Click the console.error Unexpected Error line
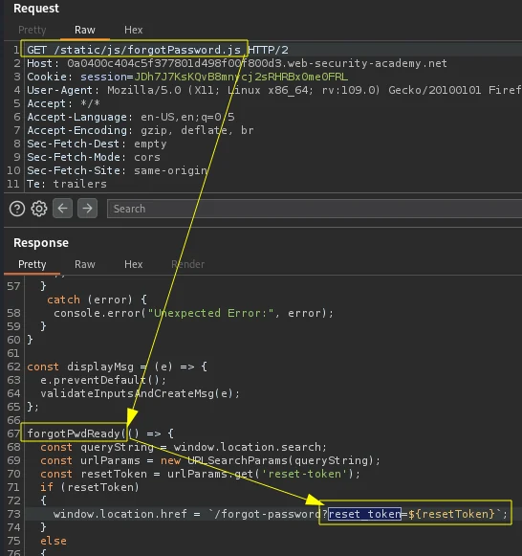This screenshot has width=522, height=556. [193, 314]
